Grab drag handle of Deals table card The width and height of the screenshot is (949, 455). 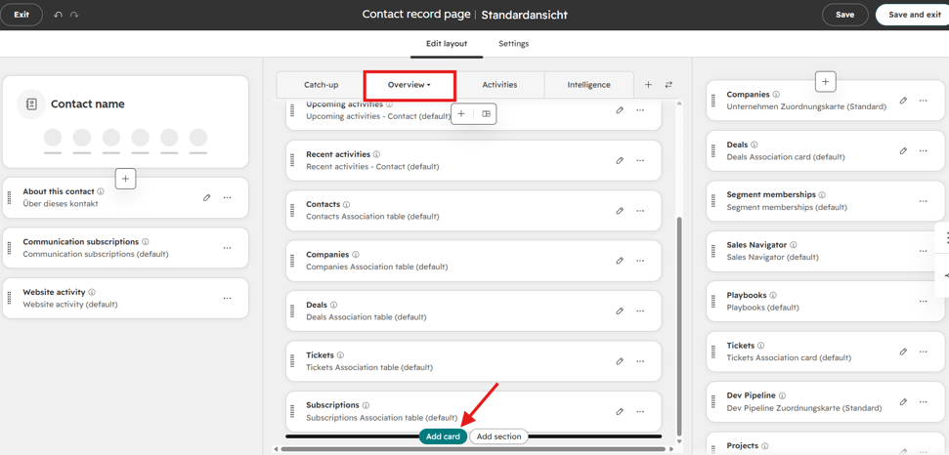[291, 311]
